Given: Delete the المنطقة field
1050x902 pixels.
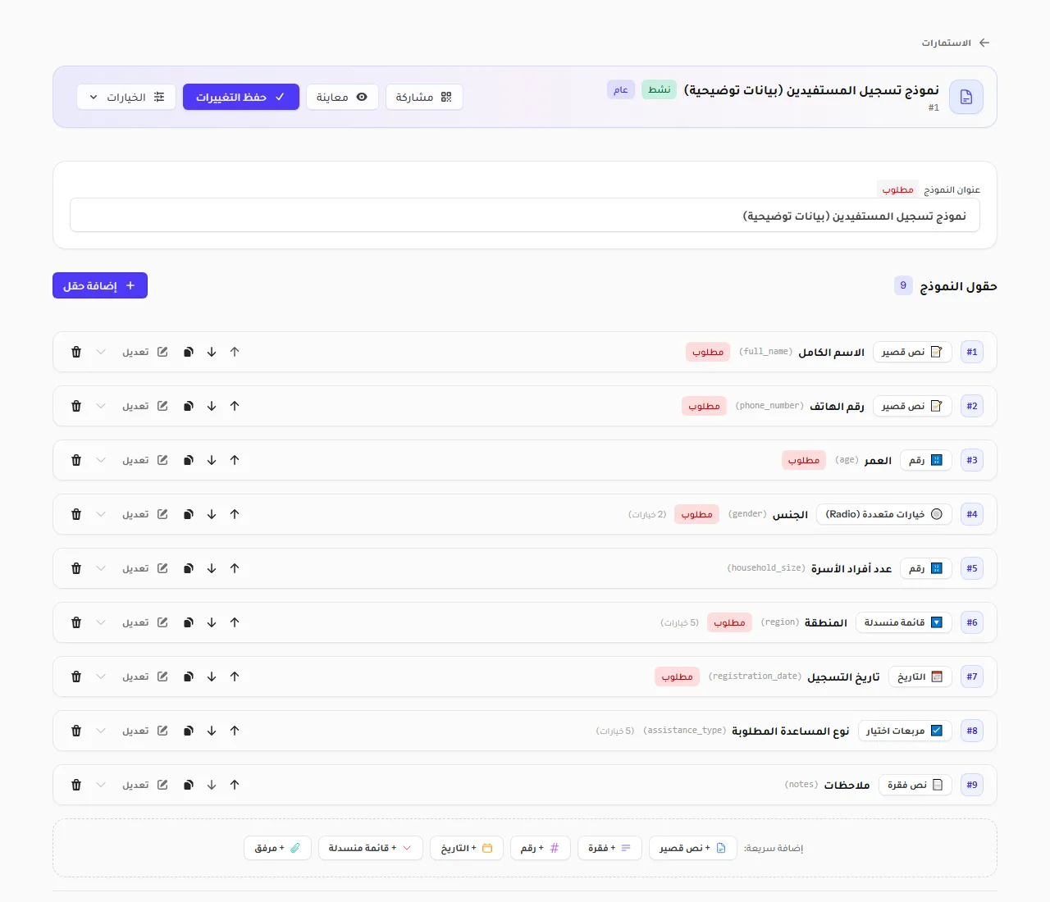Looking at the screenshot, I should pyautogui.click(x=76, y=622).
